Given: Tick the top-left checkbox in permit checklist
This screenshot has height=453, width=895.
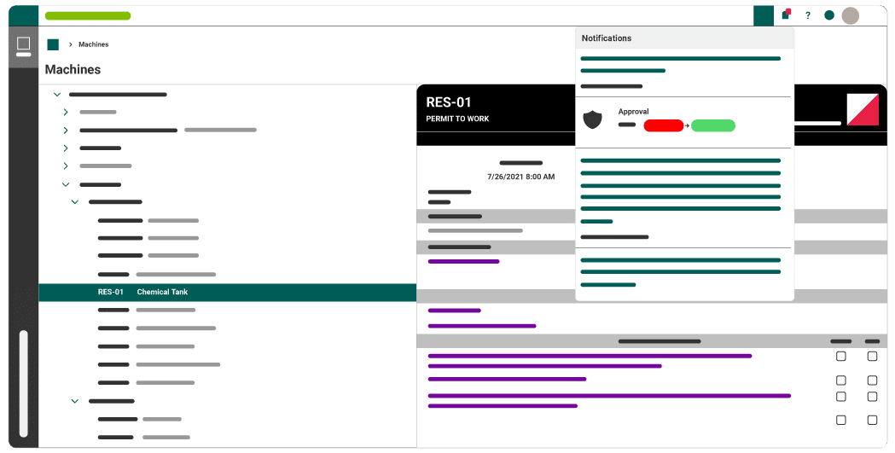Looking at the screenshot, I should tap(840, 357).
